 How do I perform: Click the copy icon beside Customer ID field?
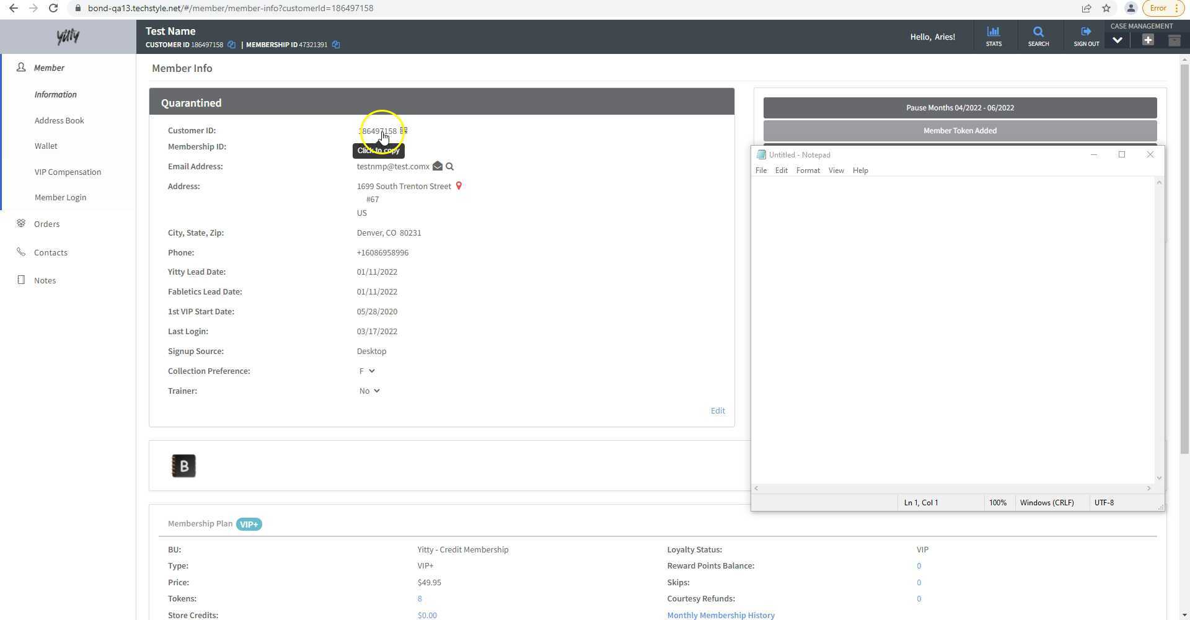coord(403,131)
